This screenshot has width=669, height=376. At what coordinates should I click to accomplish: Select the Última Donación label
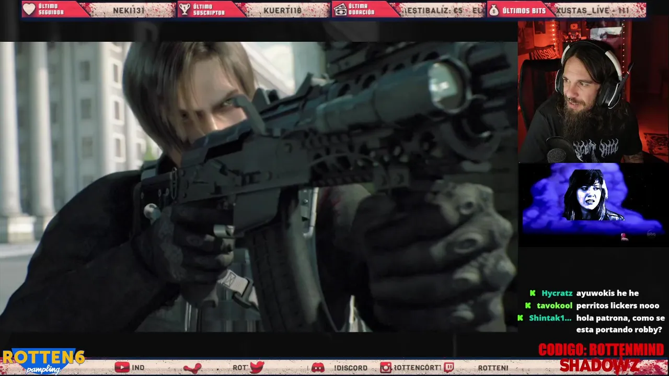click(362, 9)
